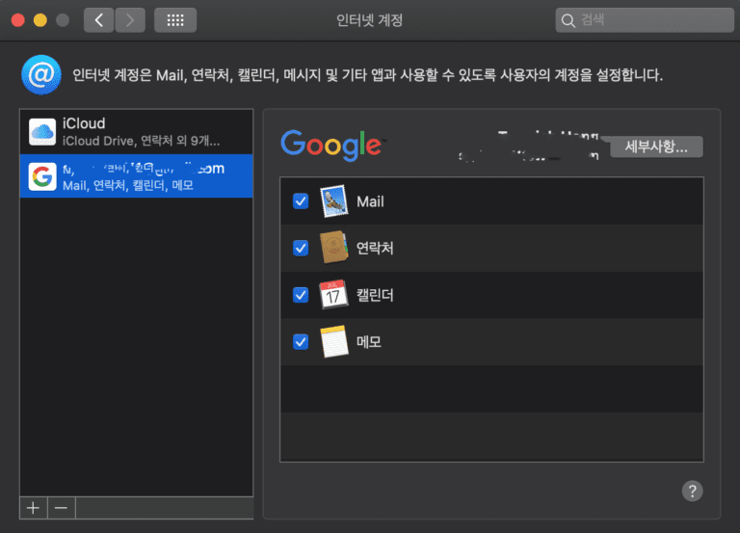740x533 pixels.
Task: Select the iCloud cloud icon in the account list
Action: (x=42, y=132)
